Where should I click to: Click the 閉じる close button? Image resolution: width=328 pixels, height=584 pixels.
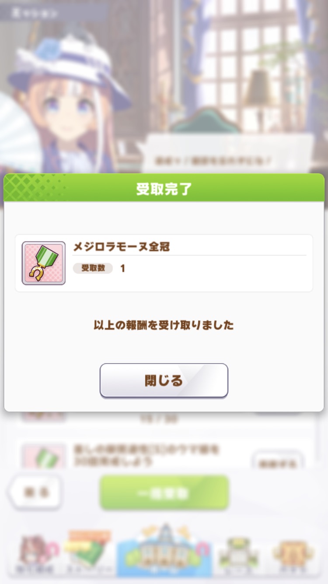[164, 380]
